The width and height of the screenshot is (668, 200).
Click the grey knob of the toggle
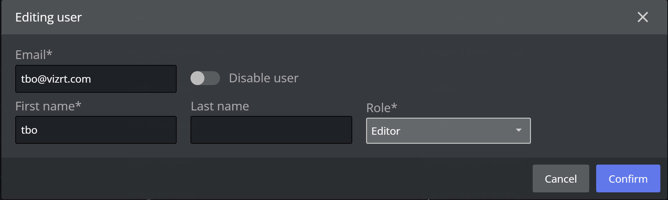click(x=198, y=78)
